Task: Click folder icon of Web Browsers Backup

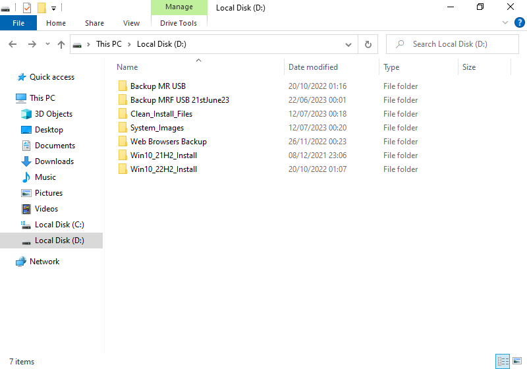Action: point(123,141)
